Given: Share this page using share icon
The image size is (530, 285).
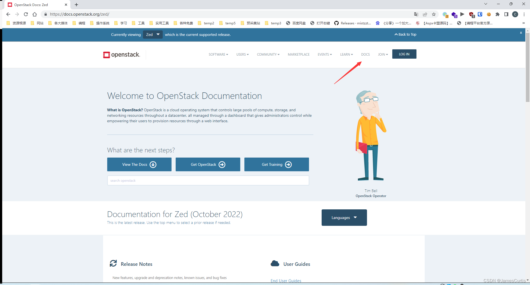Looking at the screenshot, I should [x=425, y=14].
